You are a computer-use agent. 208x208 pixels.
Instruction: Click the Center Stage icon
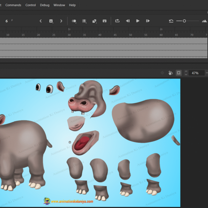[162, 73]
